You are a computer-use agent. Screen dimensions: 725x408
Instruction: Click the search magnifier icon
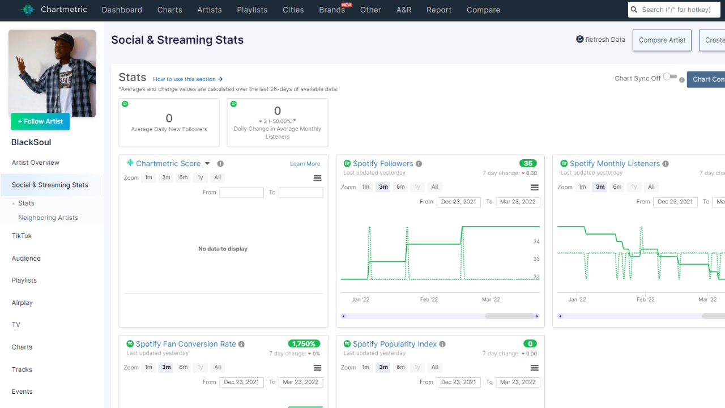(x=634, y=10)
